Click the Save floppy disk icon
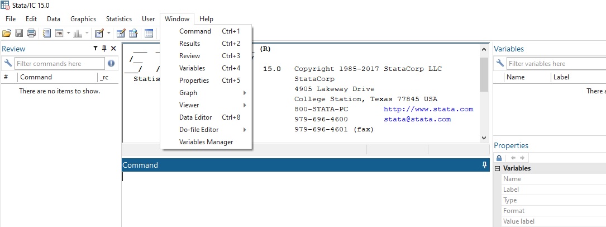The width and height of the screenshot is (606, 227). 19,33
